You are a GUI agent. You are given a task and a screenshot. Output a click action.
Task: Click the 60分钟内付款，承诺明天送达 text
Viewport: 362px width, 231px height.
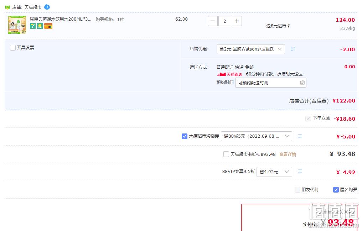(x=274, y=74)
